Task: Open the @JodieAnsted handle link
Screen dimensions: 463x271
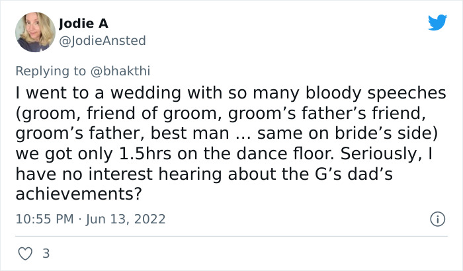Action: coord(103,41)
